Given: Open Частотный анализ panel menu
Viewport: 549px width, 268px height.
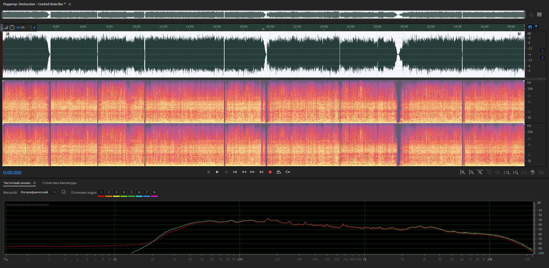Looking at the screenshot, I should 34,183.
